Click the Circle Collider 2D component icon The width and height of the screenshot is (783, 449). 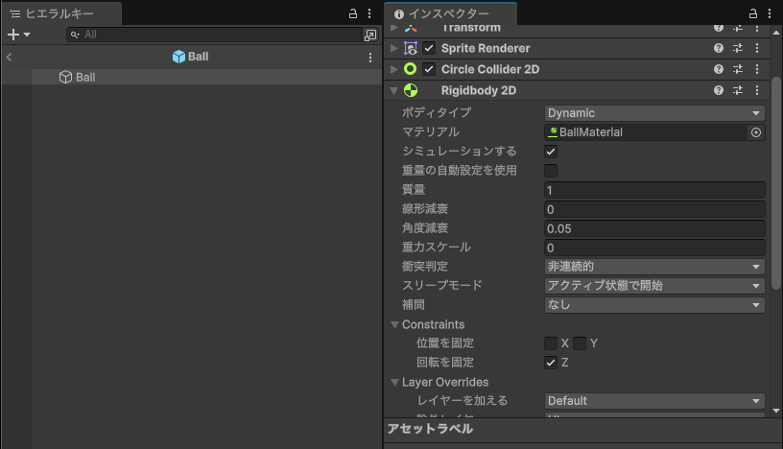[410, 69]
